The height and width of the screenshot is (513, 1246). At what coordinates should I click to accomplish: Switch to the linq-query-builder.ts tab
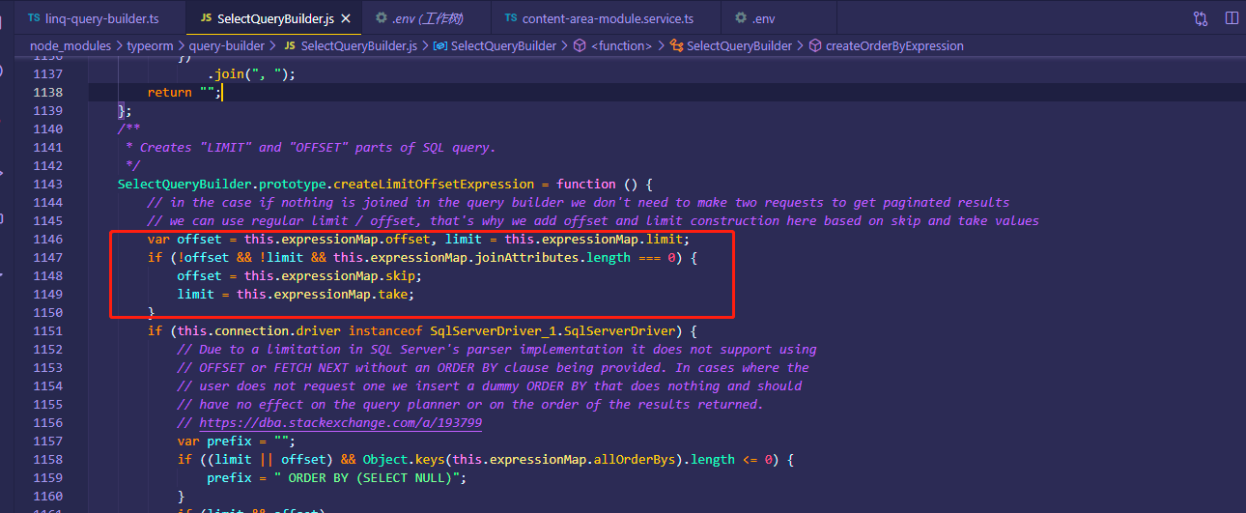click(x=93, y=17)
